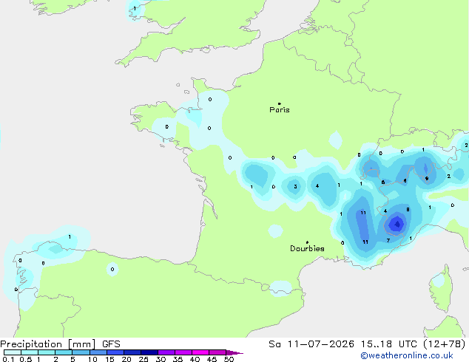The height and width of the screenshot is (362, 469).
Task: Click the '45' legend scale label
Action: pyautogui.click(x=212, y=359)
